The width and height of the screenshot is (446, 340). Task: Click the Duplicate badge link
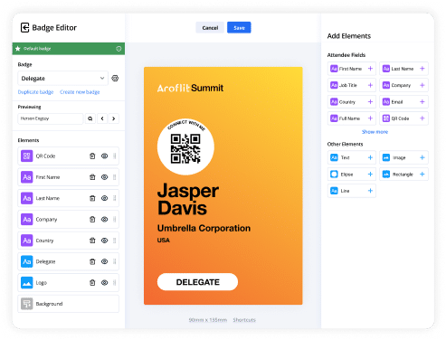[x=35, y=92]
